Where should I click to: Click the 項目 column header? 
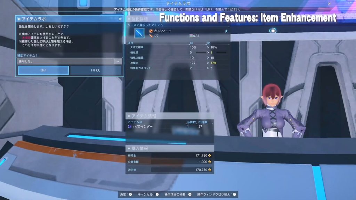[x=130, y=43]
